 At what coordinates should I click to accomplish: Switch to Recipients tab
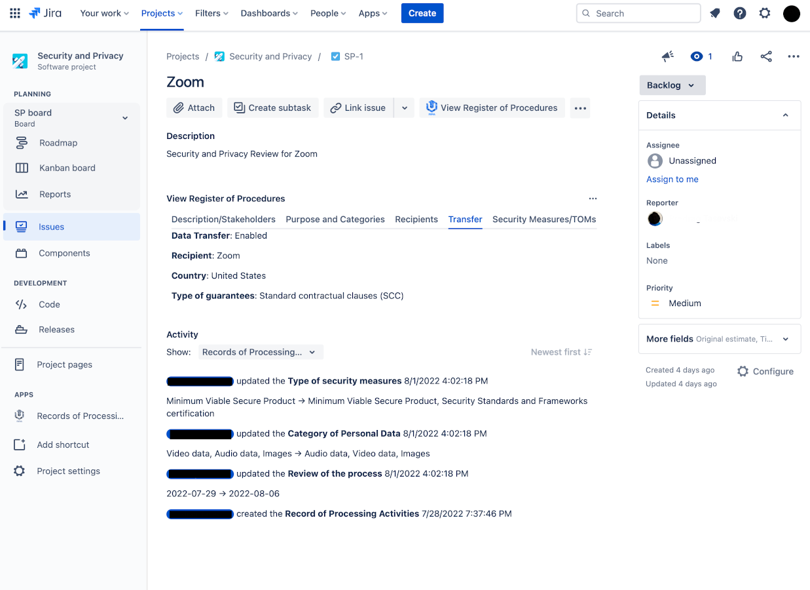pyautogui.click(x=416, y=220)
